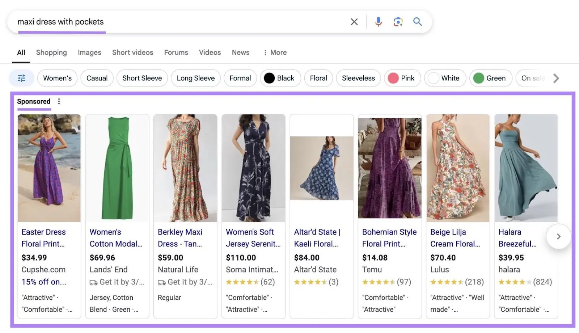The height and width of the screenshot is (333, 579).
Task: Open the Sponsored three-dot menu
Action: [x=59, y=101]
